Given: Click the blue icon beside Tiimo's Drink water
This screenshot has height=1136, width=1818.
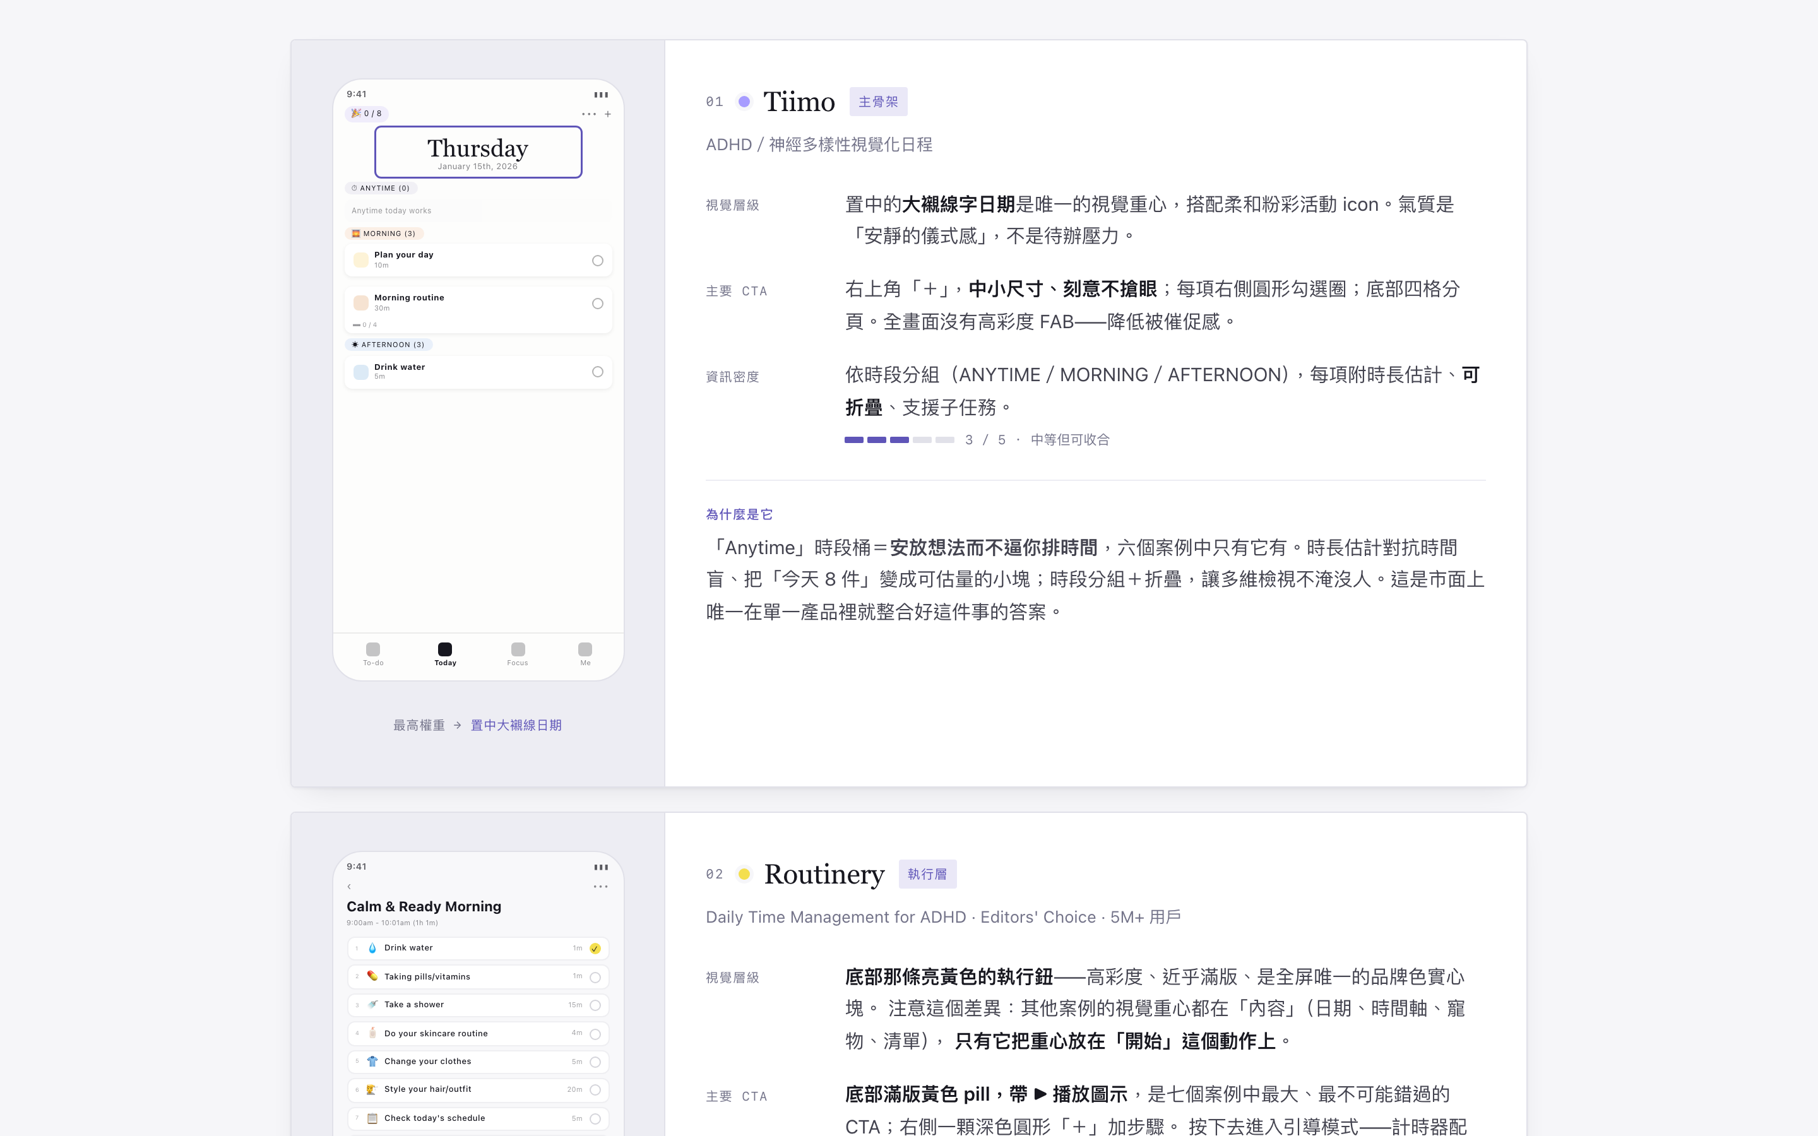Looking at the screenshot, I should tap(361, 372).
